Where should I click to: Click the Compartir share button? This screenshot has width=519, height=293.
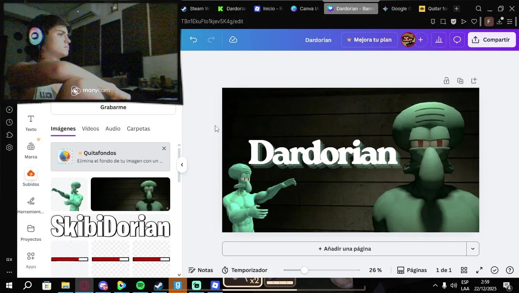coord(492,39)
